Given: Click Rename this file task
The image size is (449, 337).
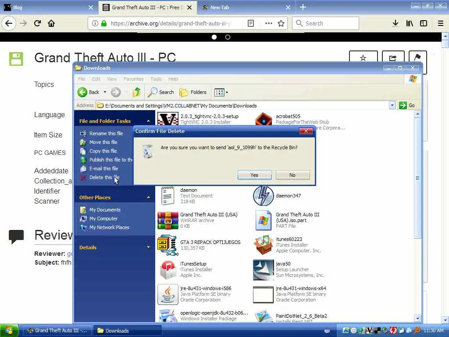Looking at the screenshot, I should coord(106,133).
